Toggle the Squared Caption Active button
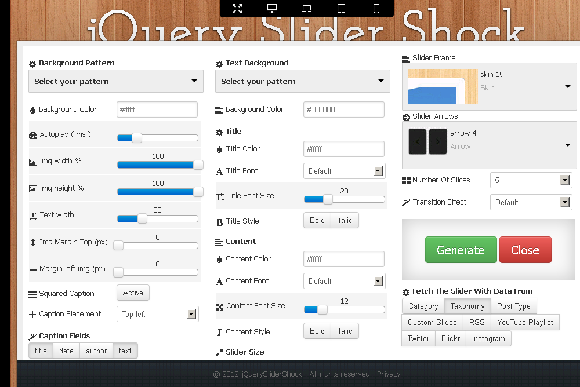Screen dimensions: 580x387 pyautogui.click(x=133, y=293)
